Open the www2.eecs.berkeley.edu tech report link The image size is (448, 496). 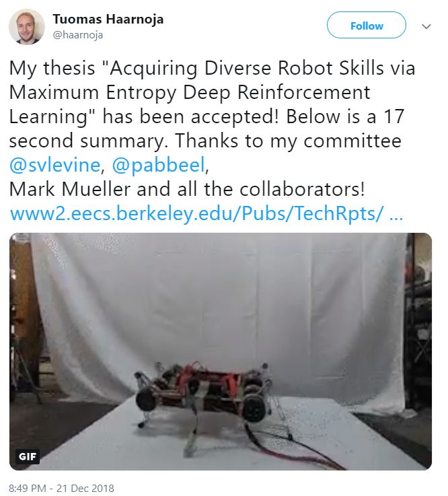click(x=207, y=213)
